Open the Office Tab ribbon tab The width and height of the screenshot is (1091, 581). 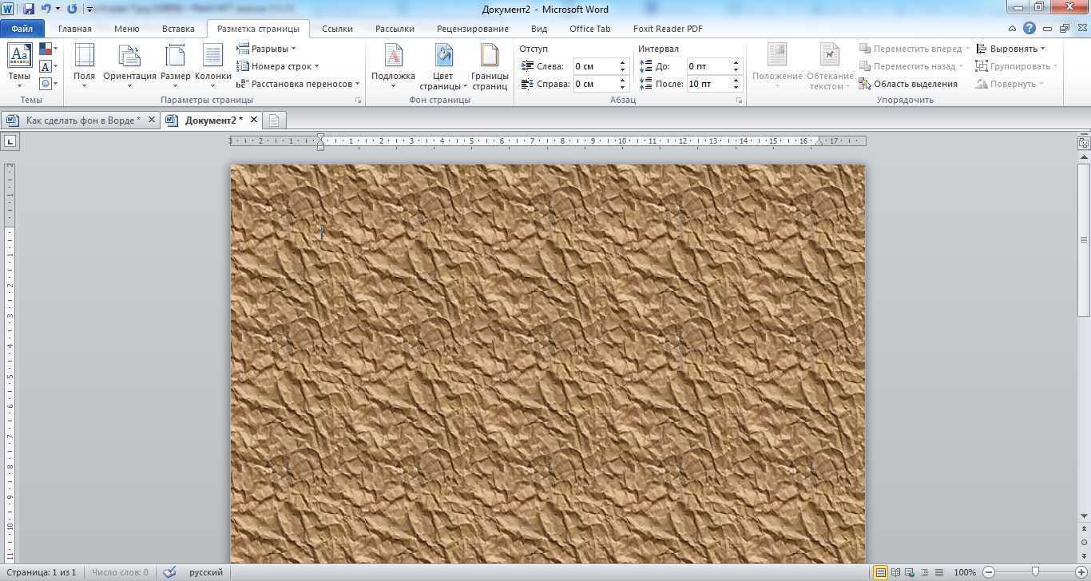[x=590, y=29]
